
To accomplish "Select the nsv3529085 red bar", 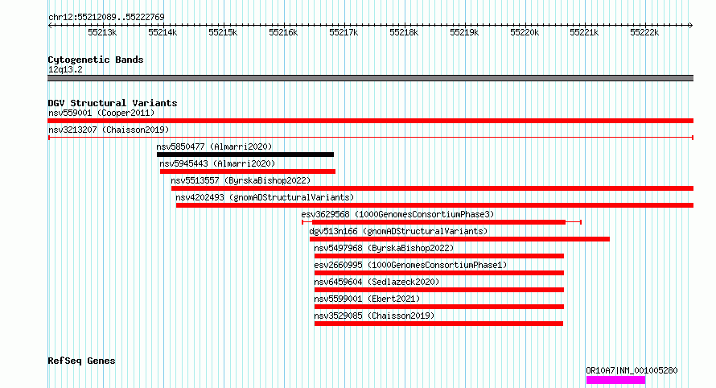I will click(x=438, y=324).
